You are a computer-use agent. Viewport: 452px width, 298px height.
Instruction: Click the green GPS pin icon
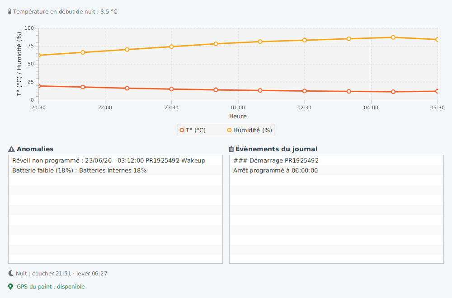click(11, 286)
